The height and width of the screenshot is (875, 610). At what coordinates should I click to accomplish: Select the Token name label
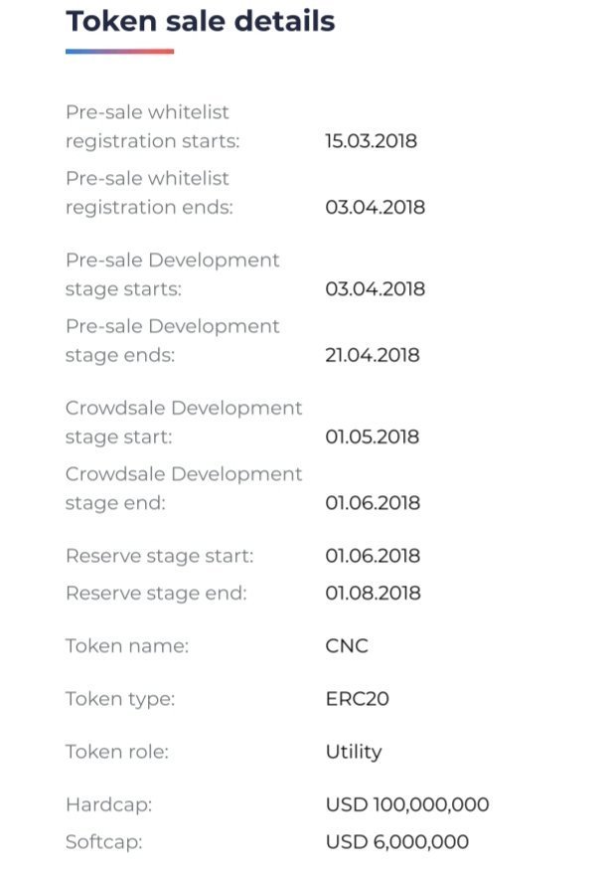(x=126, y=646)
